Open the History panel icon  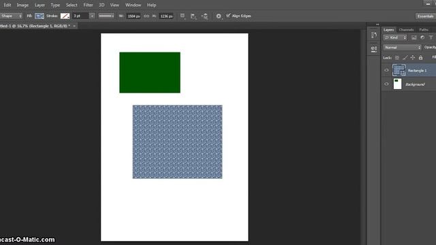click(x=374, y=35)
